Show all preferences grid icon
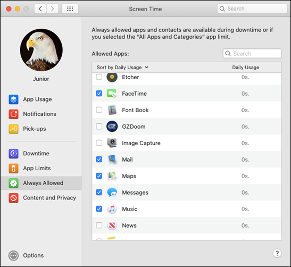The image size is (291, 267). [70, 9]
